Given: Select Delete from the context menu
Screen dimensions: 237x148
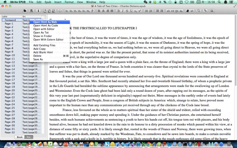Looking at the screenshot, I should 49,56.
